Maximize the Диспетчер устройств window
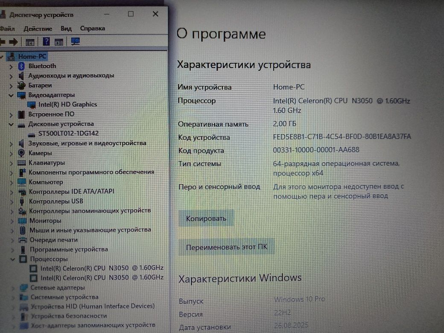Screen dimensions: 444x333 131,14
